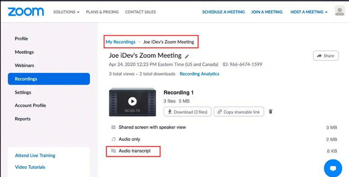Open Plans & Pricing page
This screenshot has height=177, width=349.
(x=102, y=12)
